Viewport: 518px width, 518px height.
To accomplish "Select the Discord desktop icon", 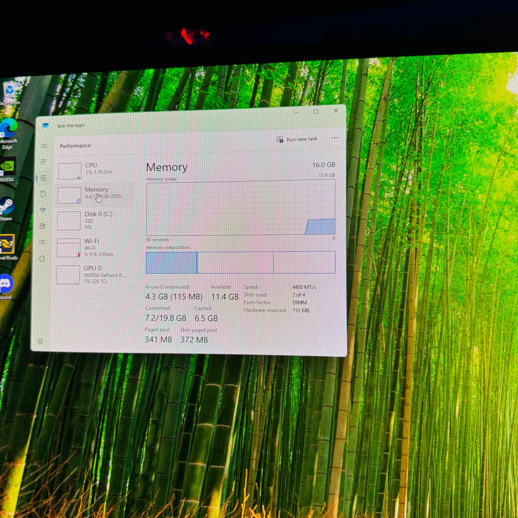I will [6, 286].
